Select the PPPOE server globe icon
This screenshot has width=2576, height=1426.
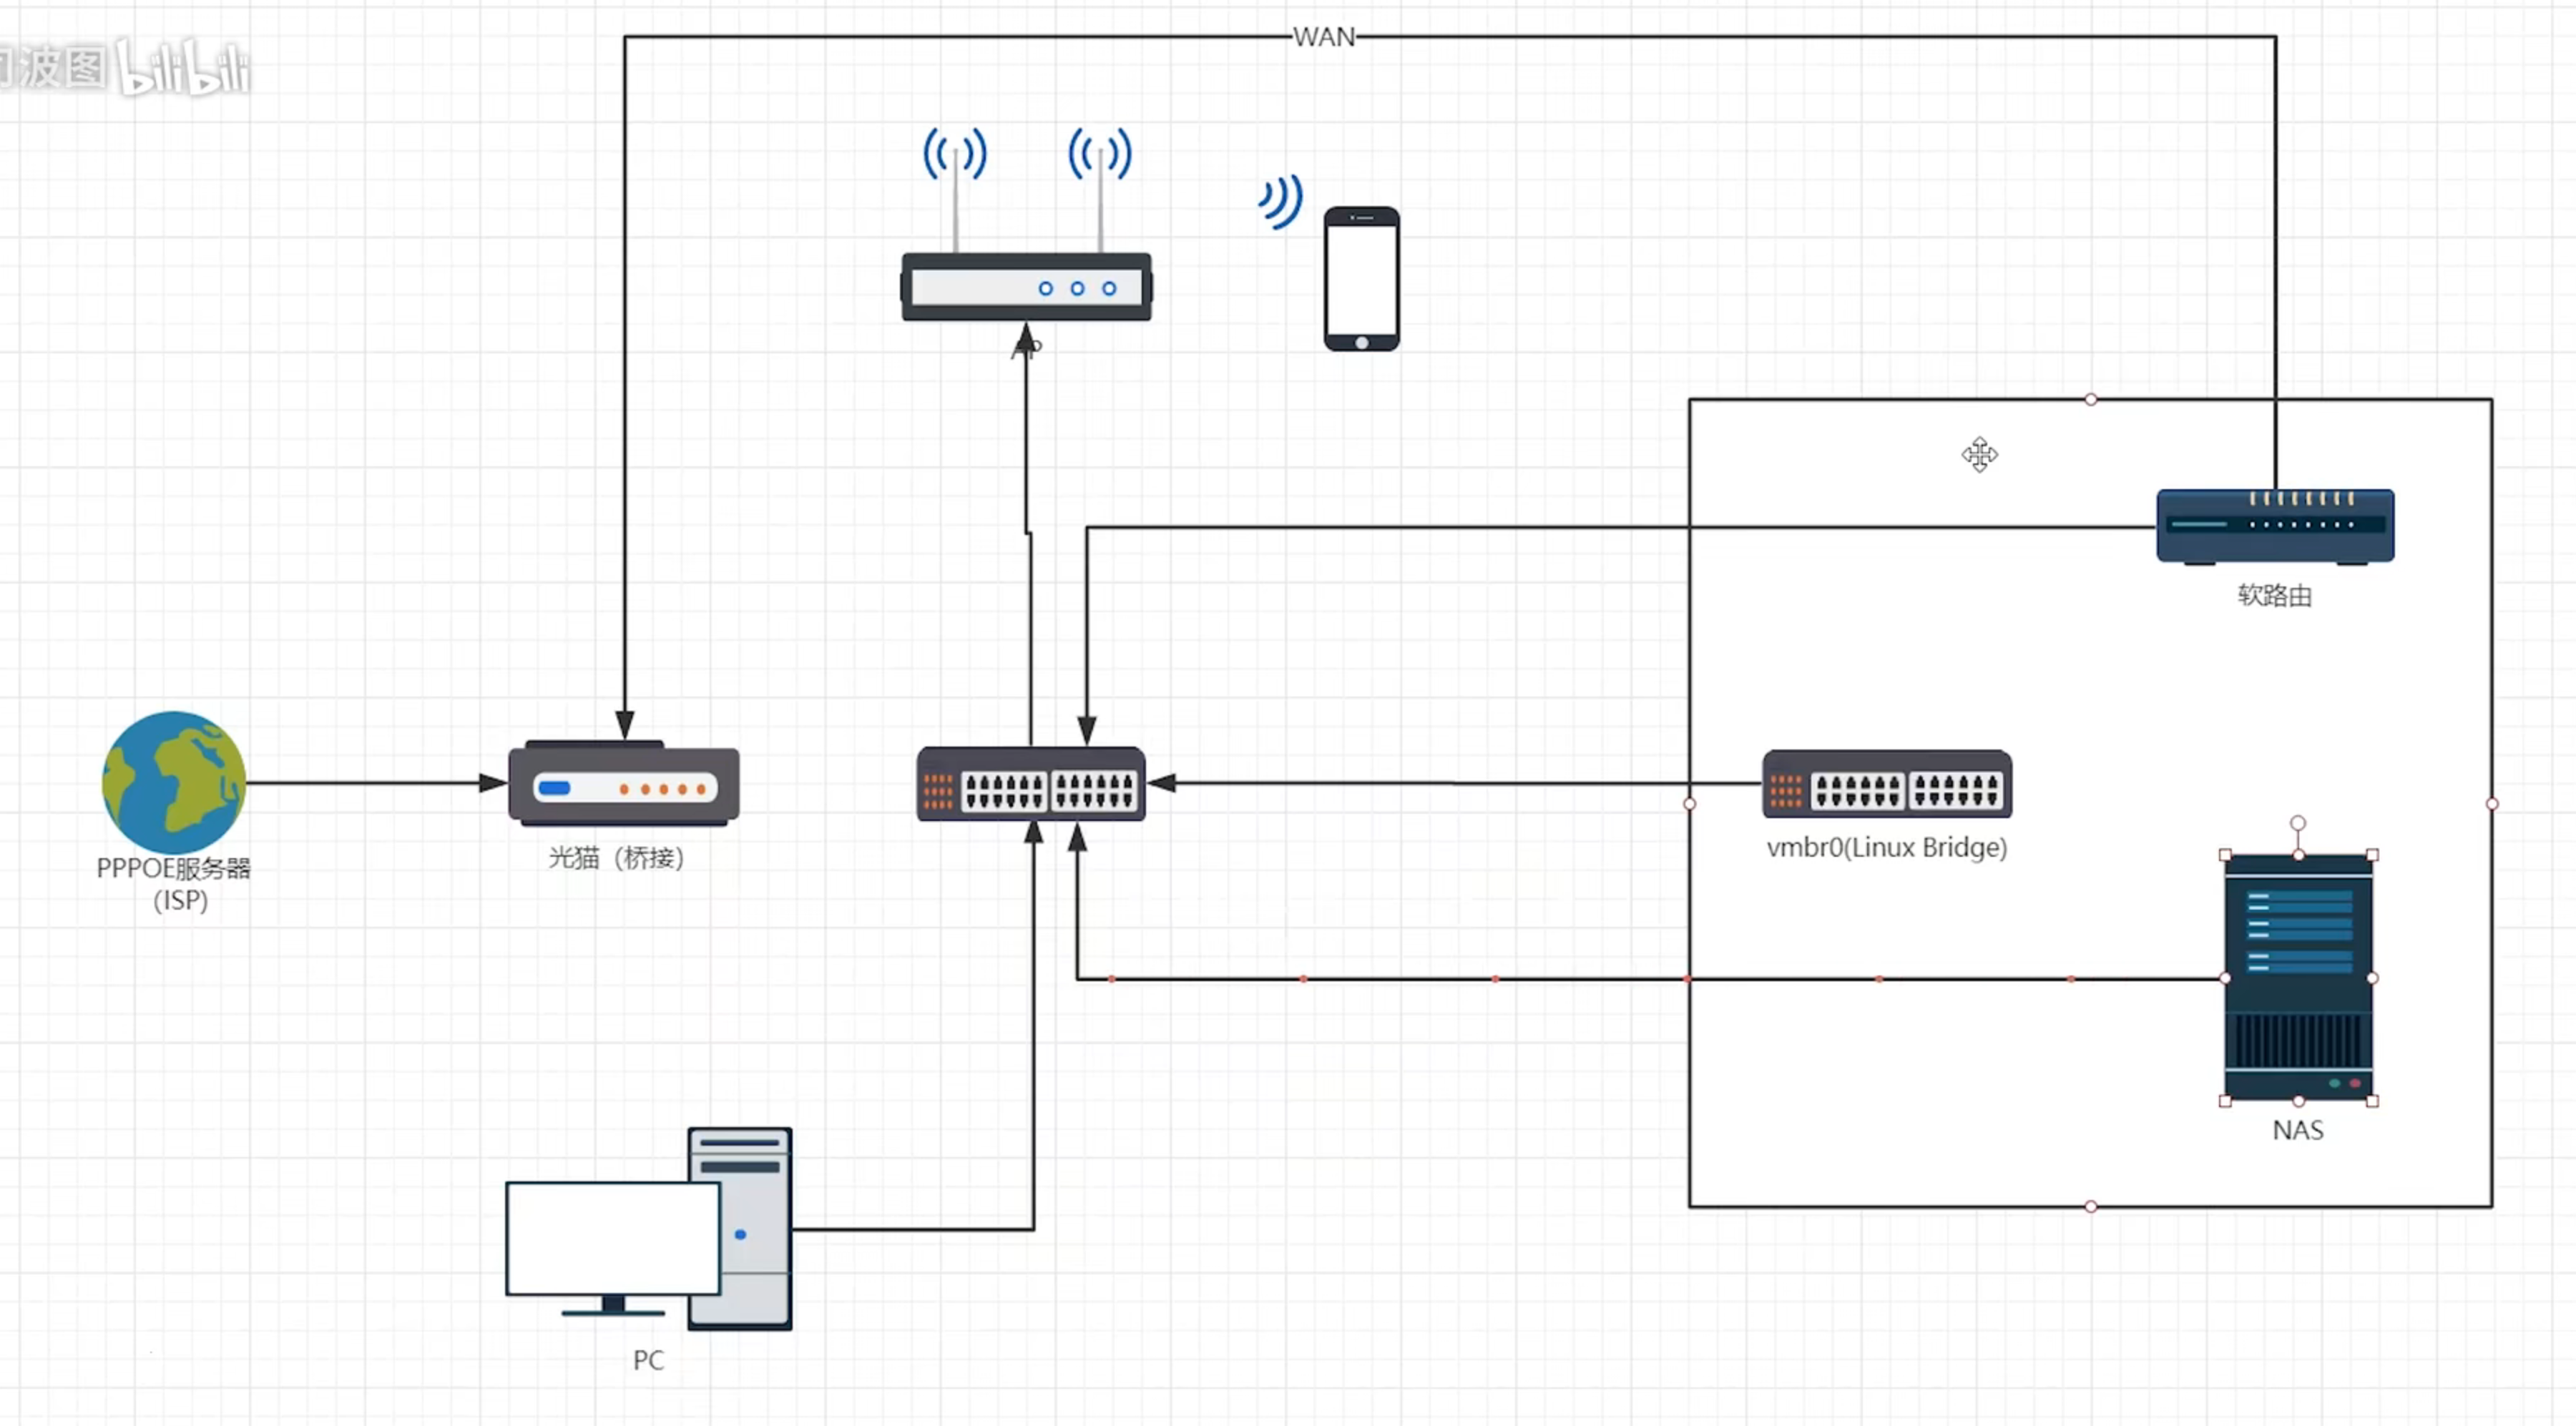pyautogui.click(x=173, y=782)
